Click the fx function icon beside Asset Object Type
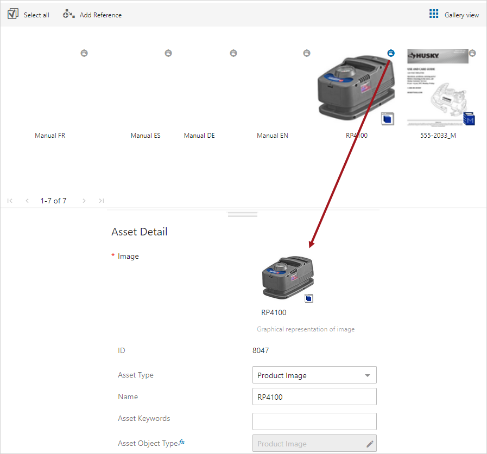 182,442
